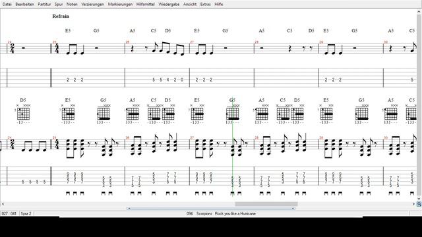Click the G5 chord diagram under the green cursor
422x237 pixels.
[x=233, y=113]
